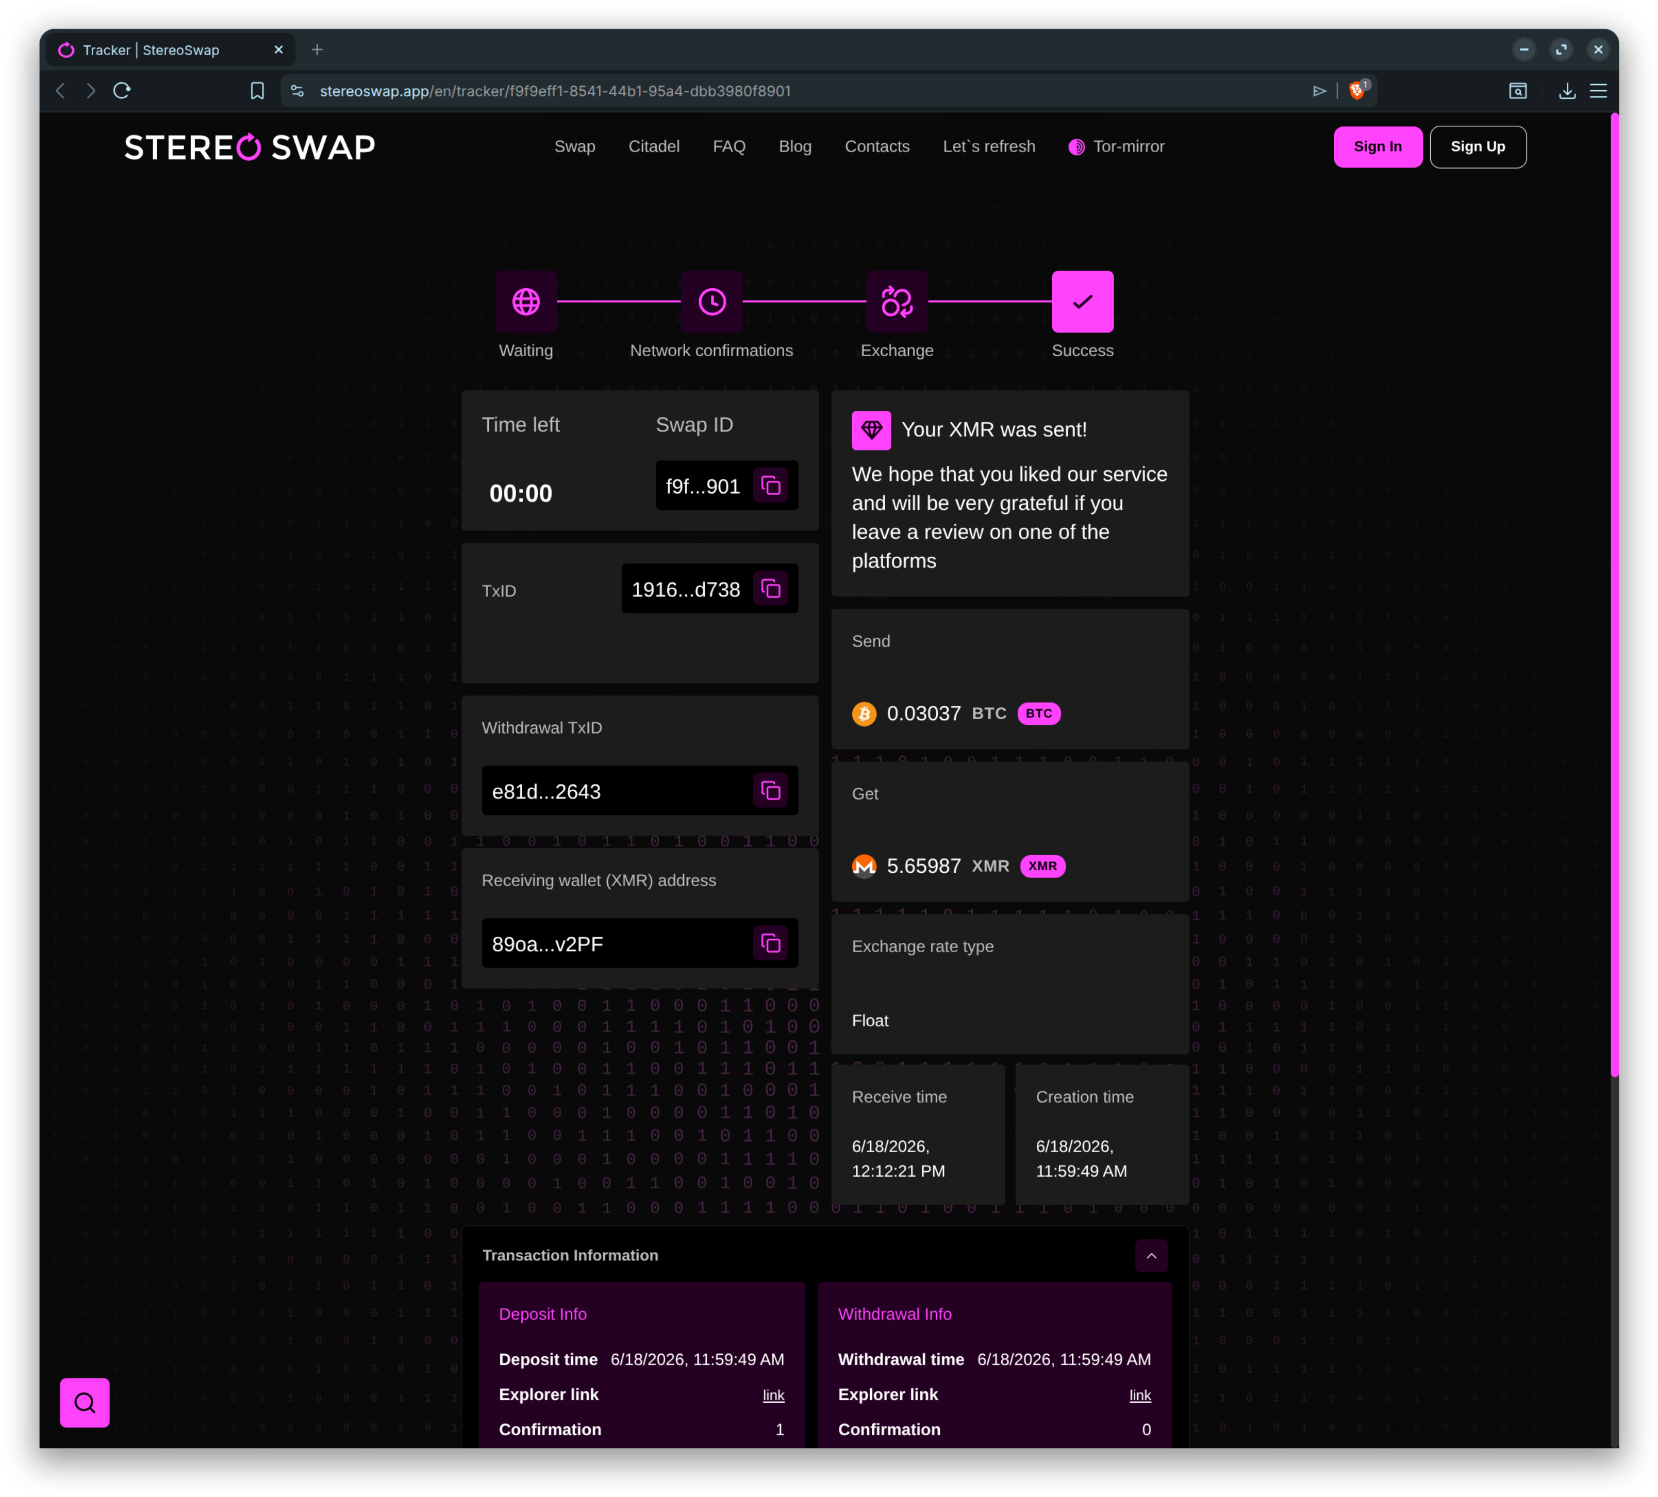Click the Float exchange rate value
The height and width of the screenshot is (1497, 1658).
pyautogui.click(x=870, y=1021)
